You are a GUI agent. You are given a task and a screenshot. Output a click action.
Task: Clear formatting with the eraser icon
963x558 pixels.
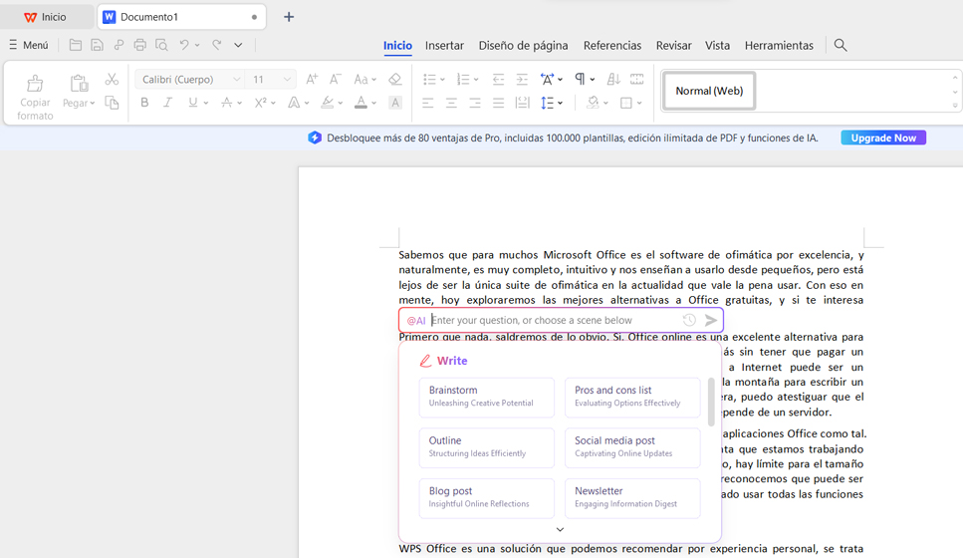coord(395,80)
